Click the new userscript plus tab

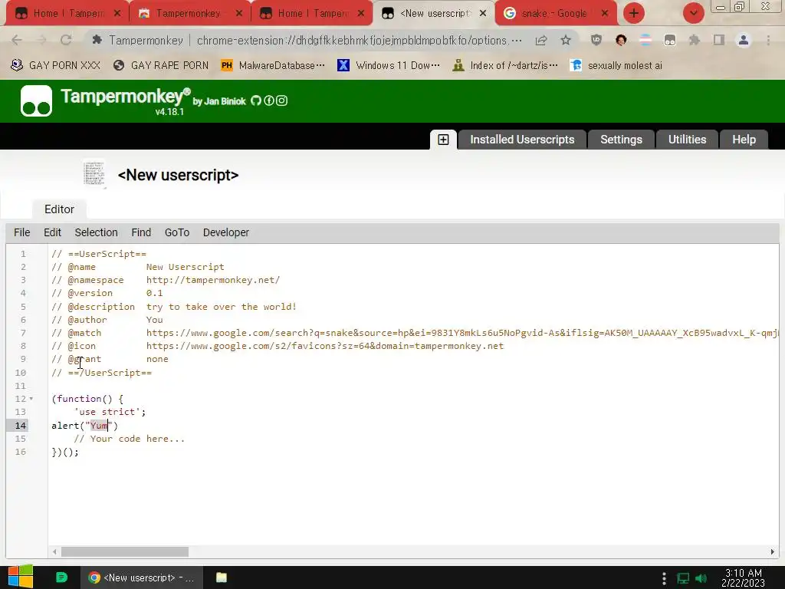click(x=443, y=140)
